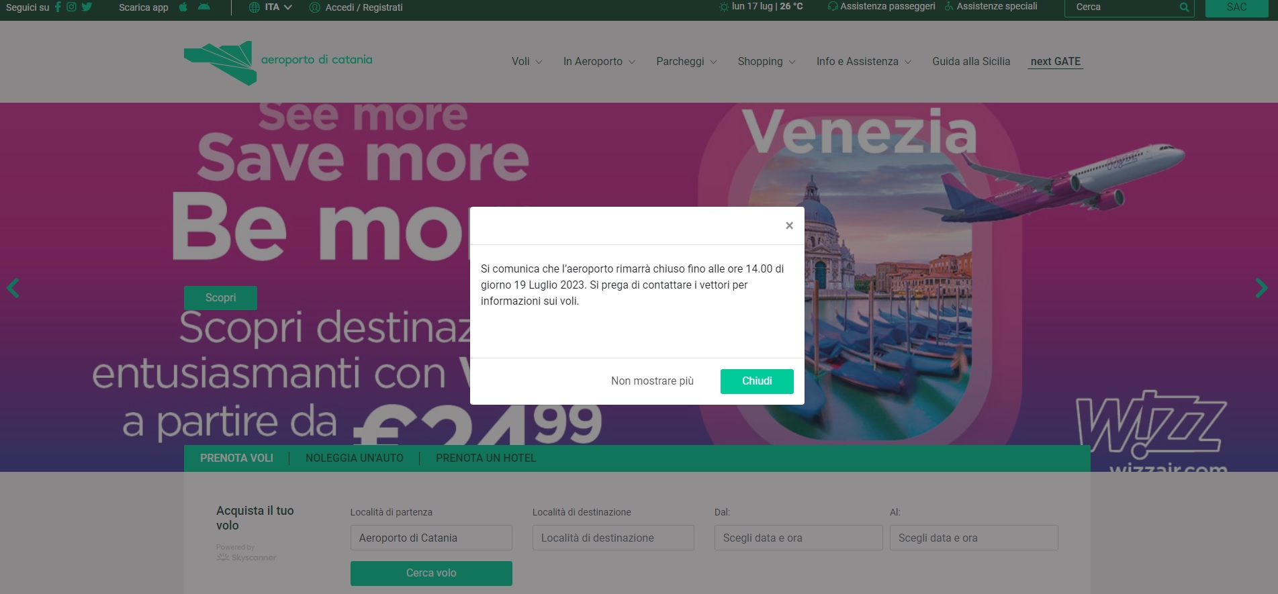Click Accedi / Registrati link
The width and height of the screenshot is (1278, 594).
coord(356,7)
